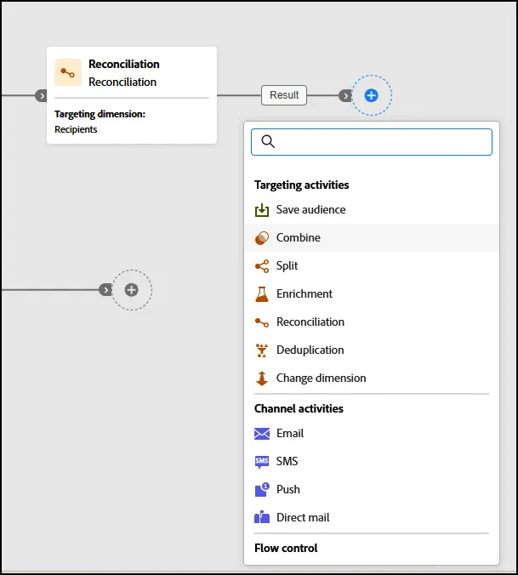Screen dimensions: 518x575
Task: Click the Targeting activities heading
Action: pos(302,185)
